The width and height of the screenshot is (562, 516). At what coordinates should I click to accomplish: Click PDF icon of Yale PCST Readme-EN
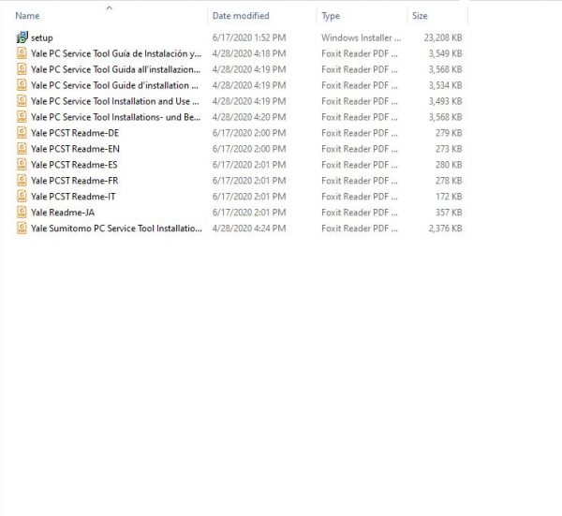22,149
